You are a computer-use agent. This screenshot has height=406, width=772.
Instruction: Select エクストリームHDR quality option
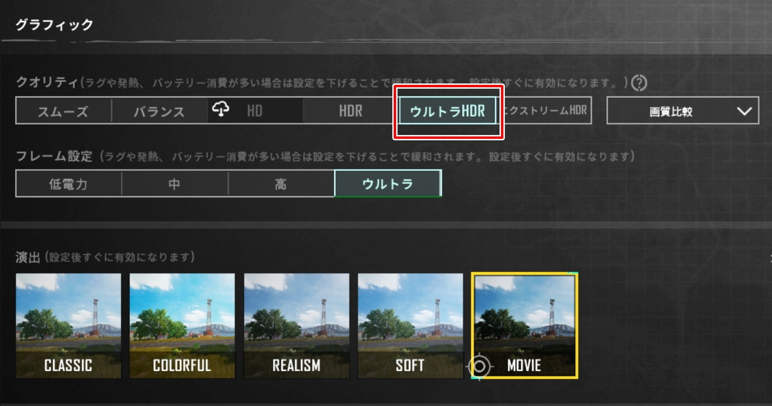(x=546, y=111)
